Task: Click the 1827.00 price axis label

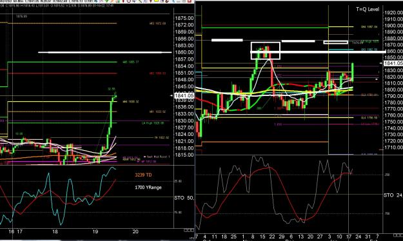Action: [184, 128]
